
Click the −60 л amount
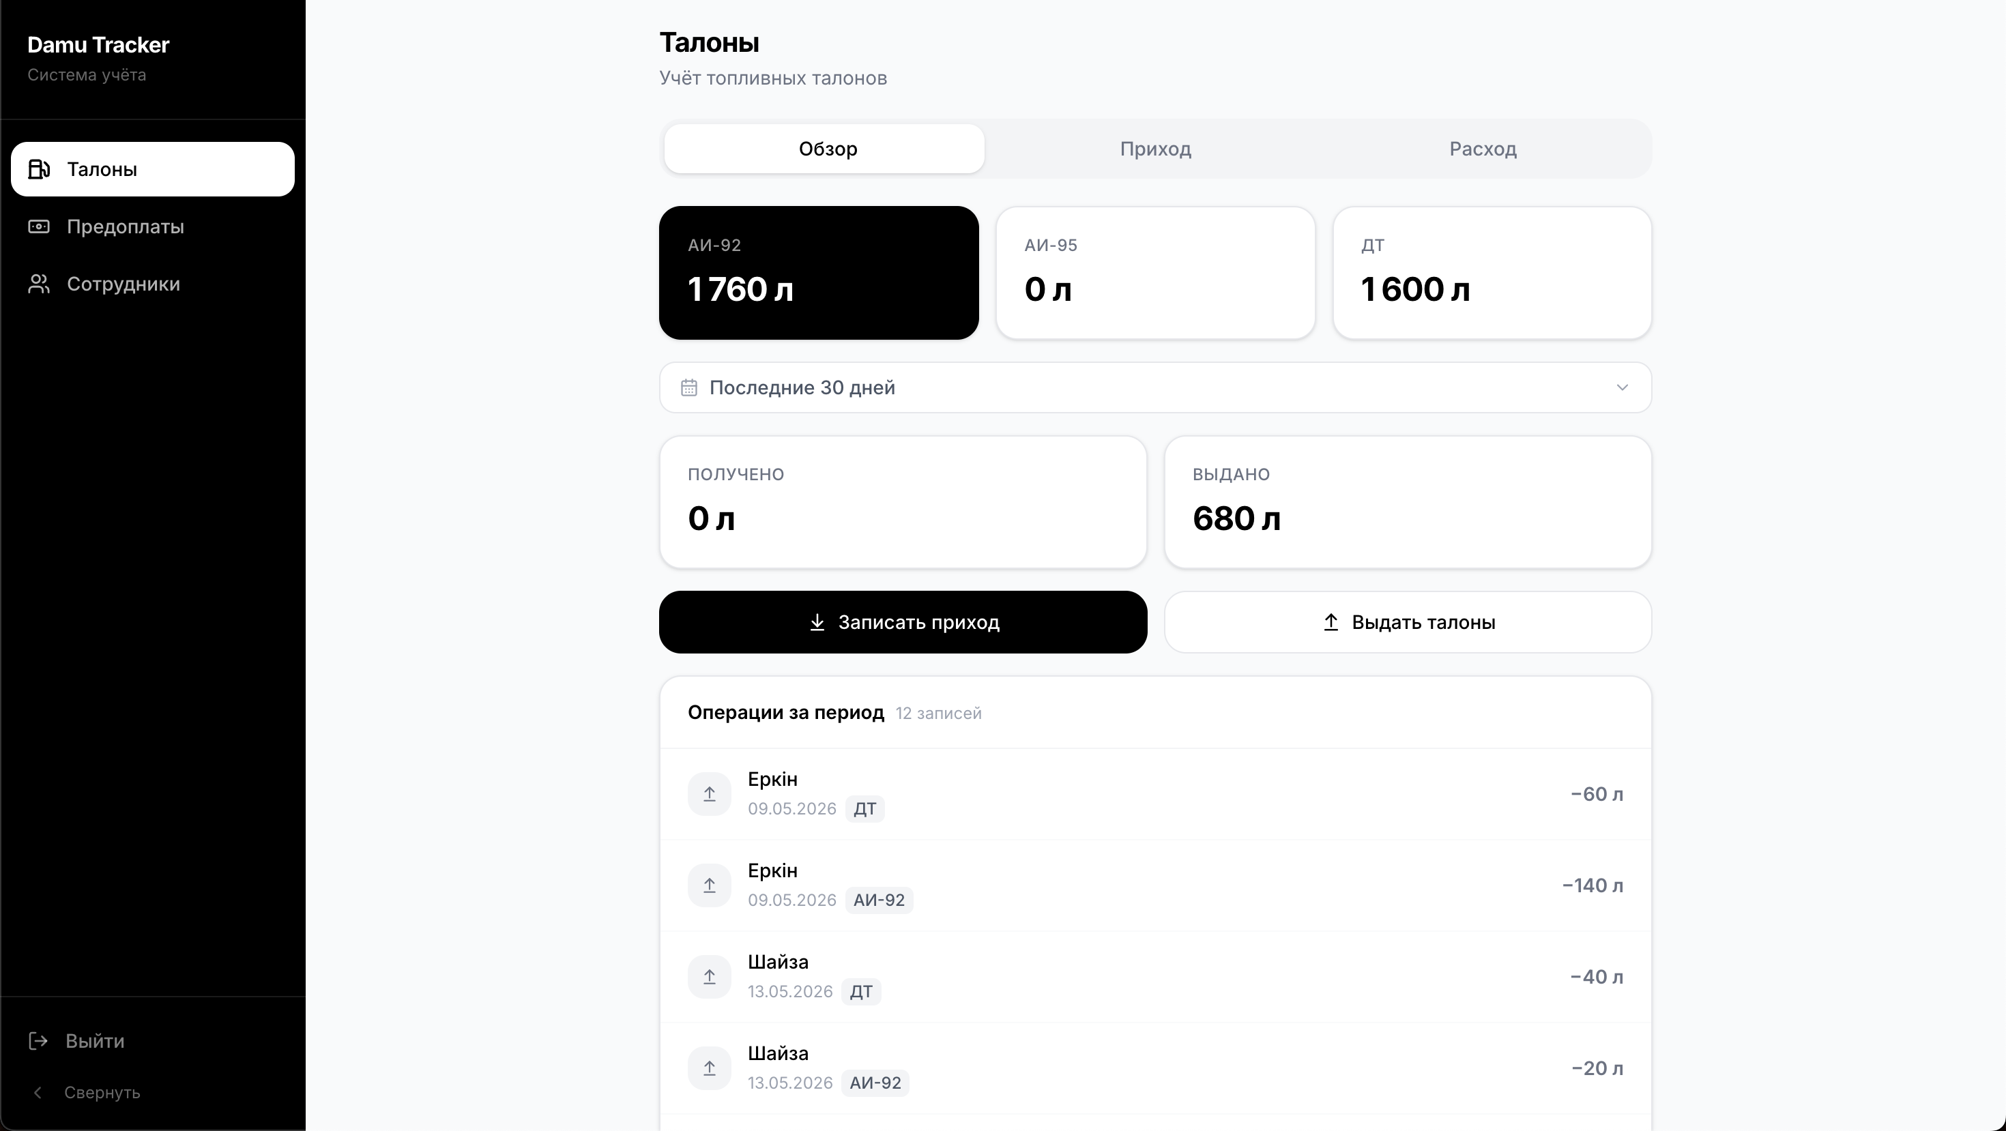click(1597, 794)
